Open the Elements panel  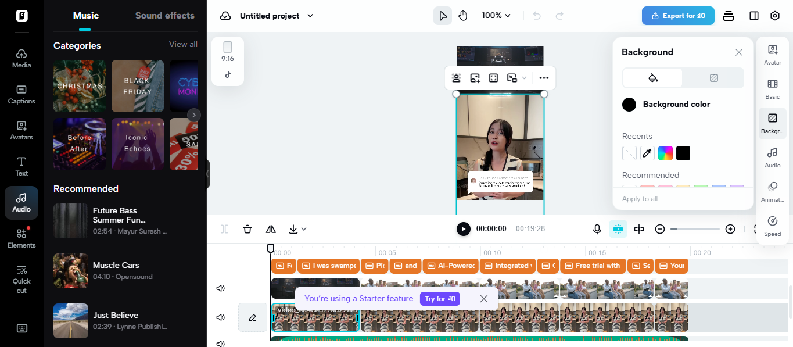[21, 237]
